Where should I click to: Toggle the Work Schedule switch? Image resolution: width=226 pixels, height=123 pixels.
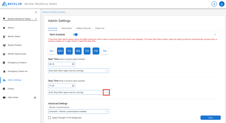pyautogui.click(x=75, y=35)
